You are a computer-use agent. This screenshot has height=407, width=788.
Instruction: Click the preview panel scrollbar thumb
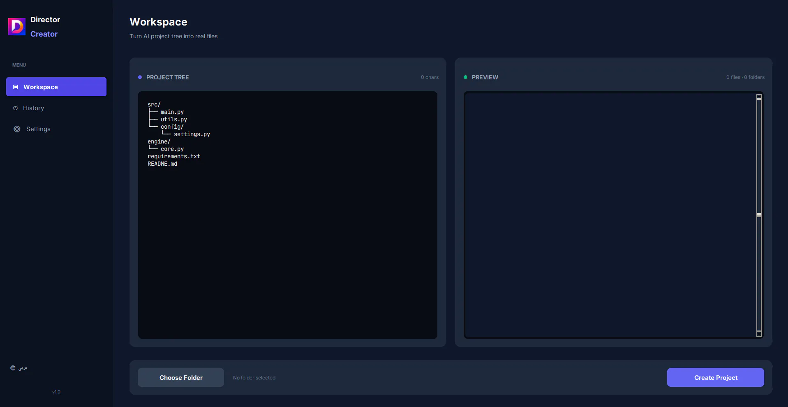[x=759, y=215]
